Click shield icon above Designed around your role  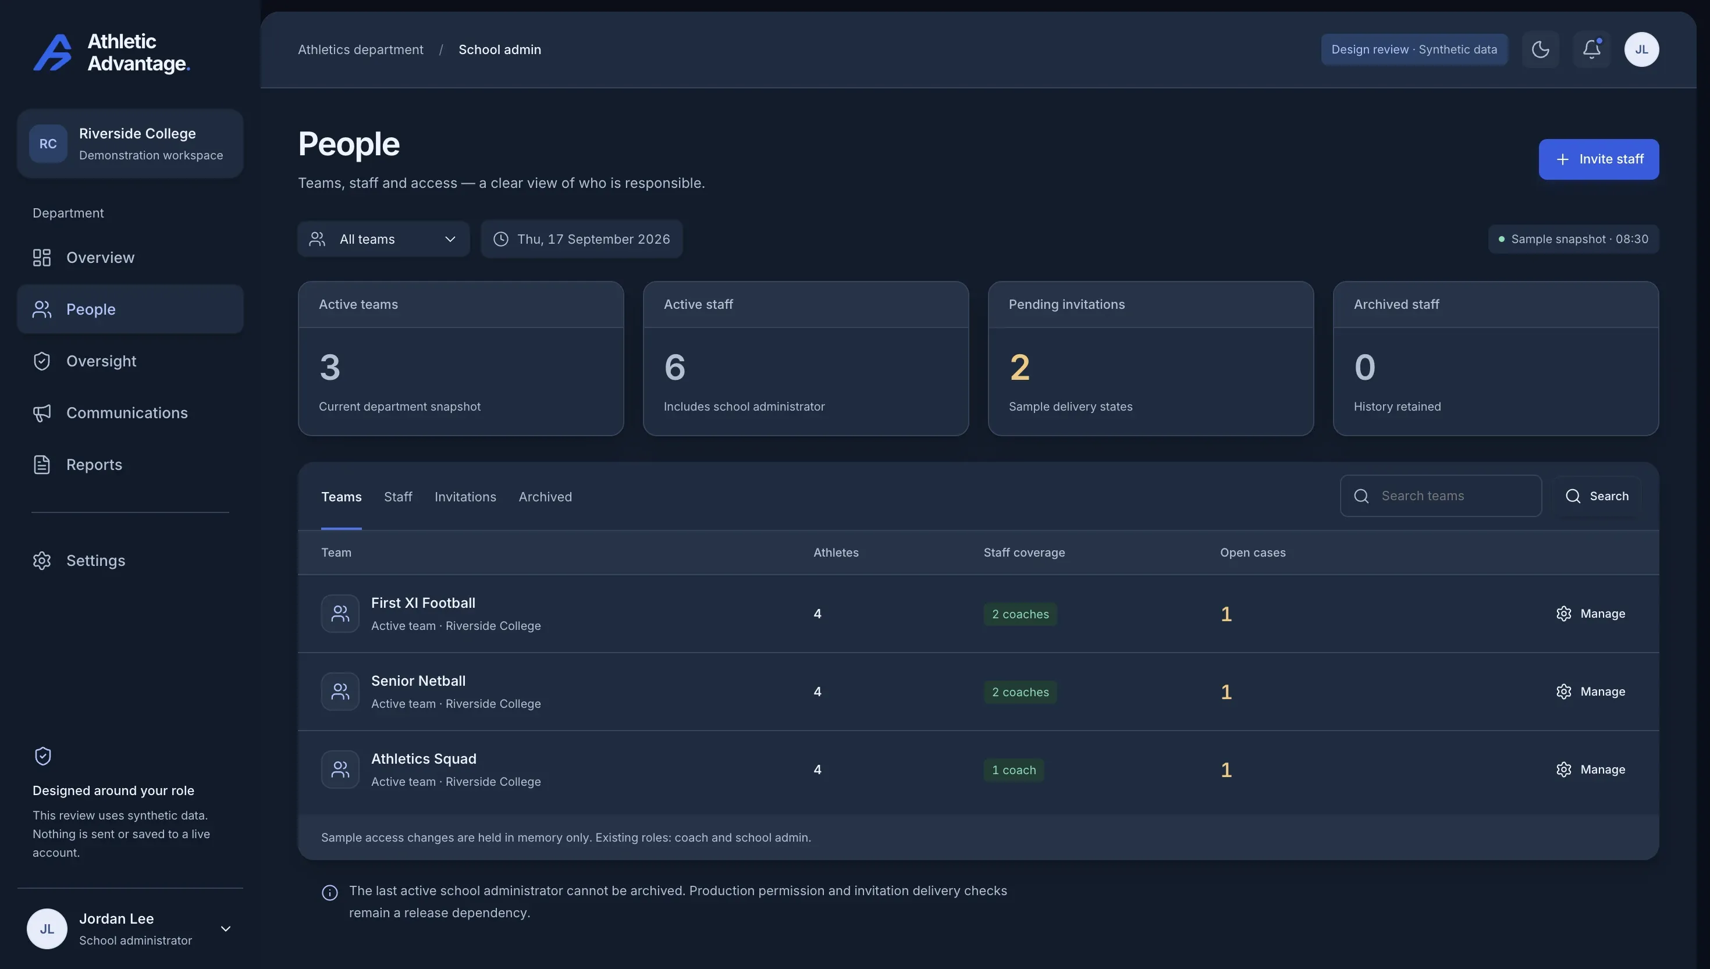pos(42,756)
